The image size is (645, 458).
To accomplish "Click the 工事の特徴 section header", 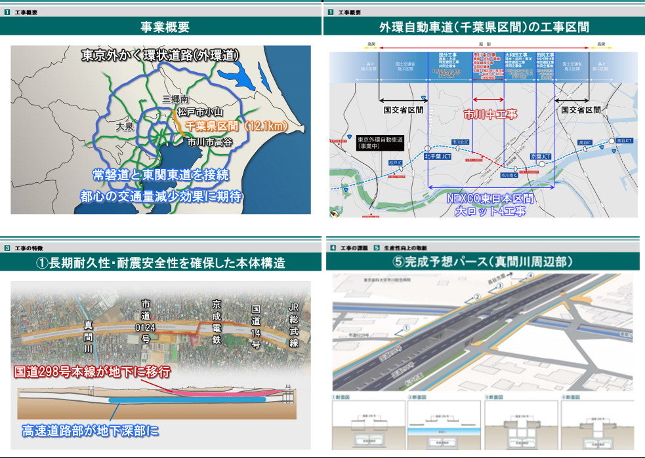I will (x=28, y=248).
